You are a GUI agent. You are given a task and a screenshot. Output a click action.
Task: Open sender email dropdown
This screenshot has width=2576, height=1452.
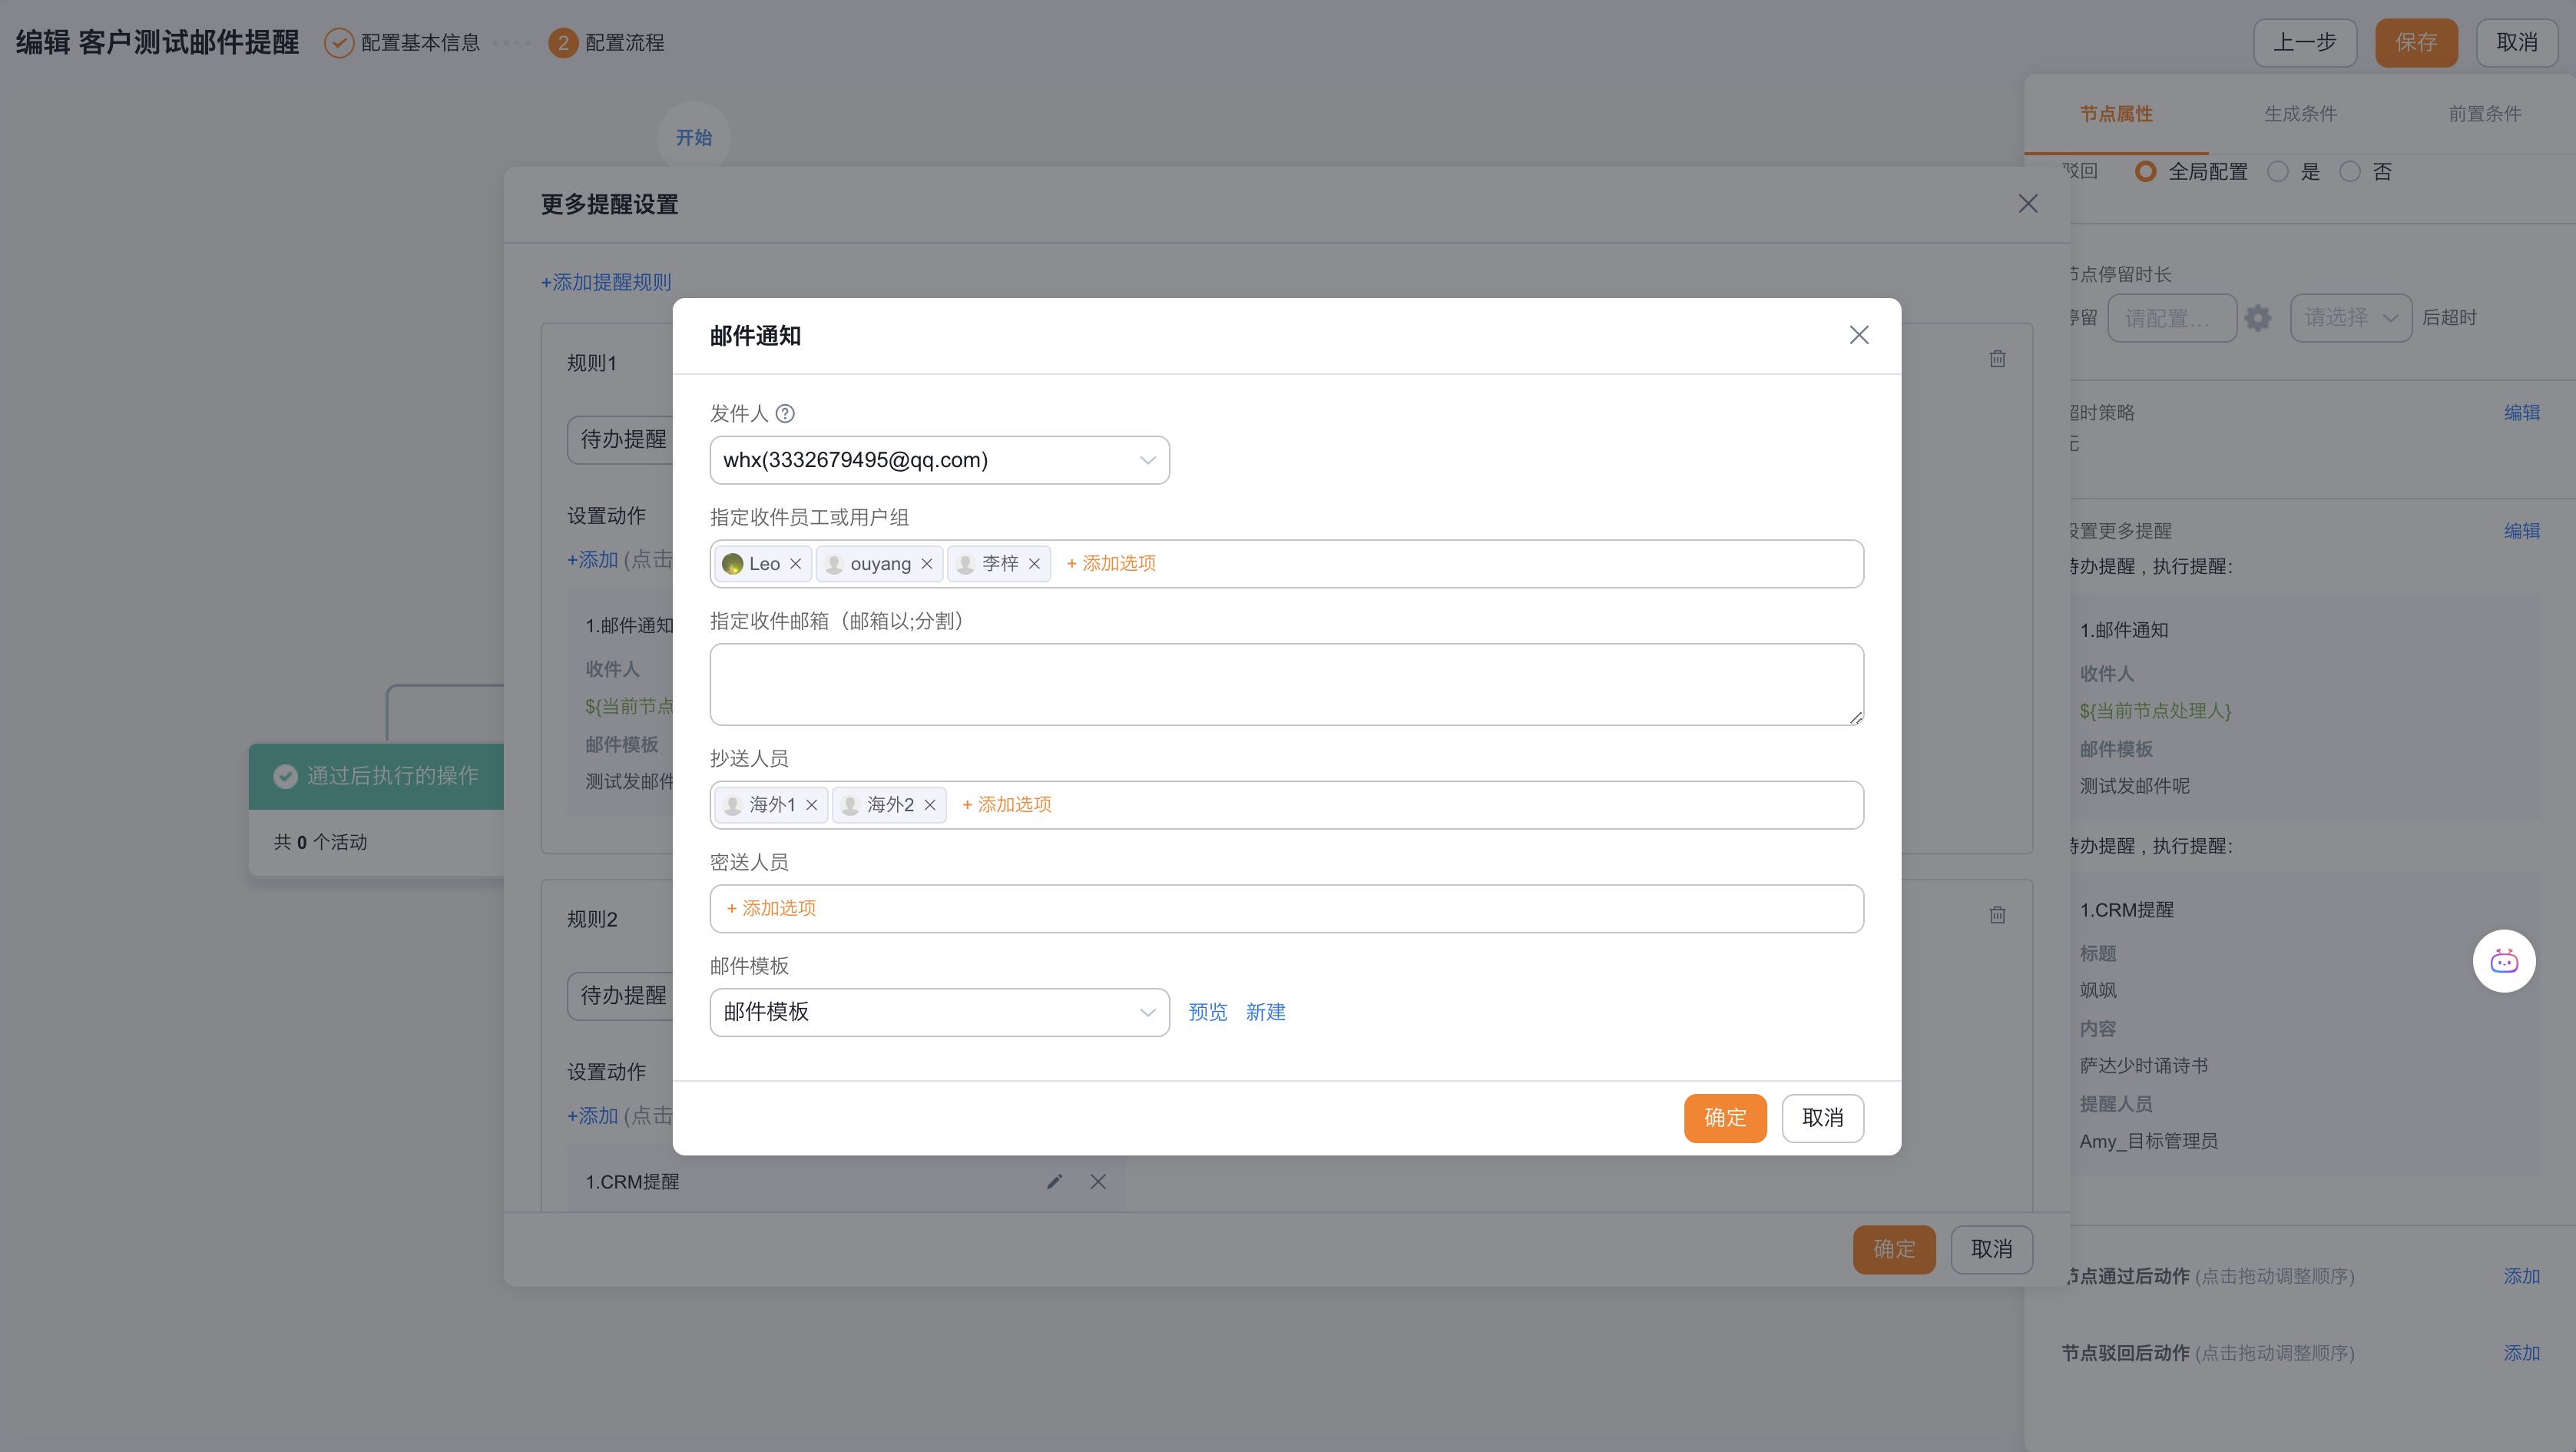[x=939, y=460]
